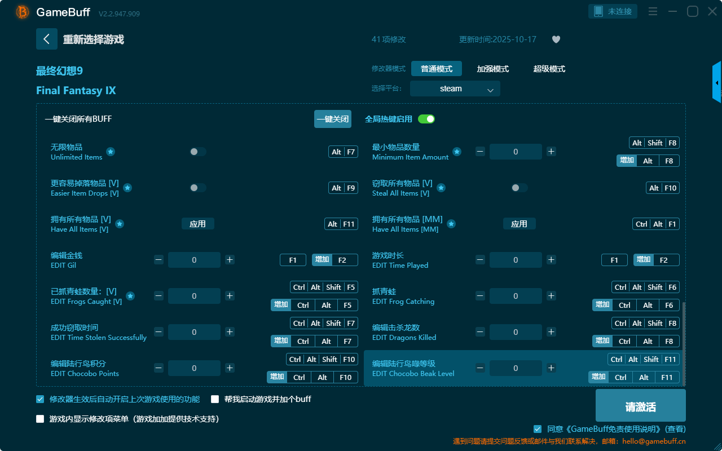Click the plus icon for EDIT Gil

230,260
